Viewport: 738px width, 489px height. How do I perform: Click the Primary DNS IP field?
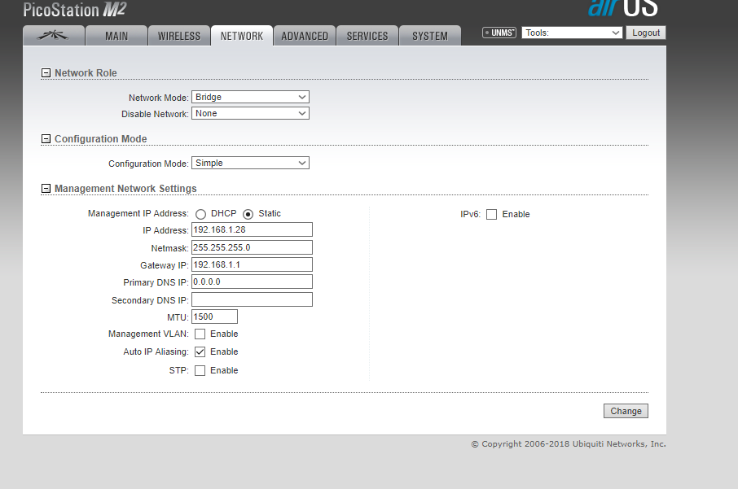pos(252,282)
